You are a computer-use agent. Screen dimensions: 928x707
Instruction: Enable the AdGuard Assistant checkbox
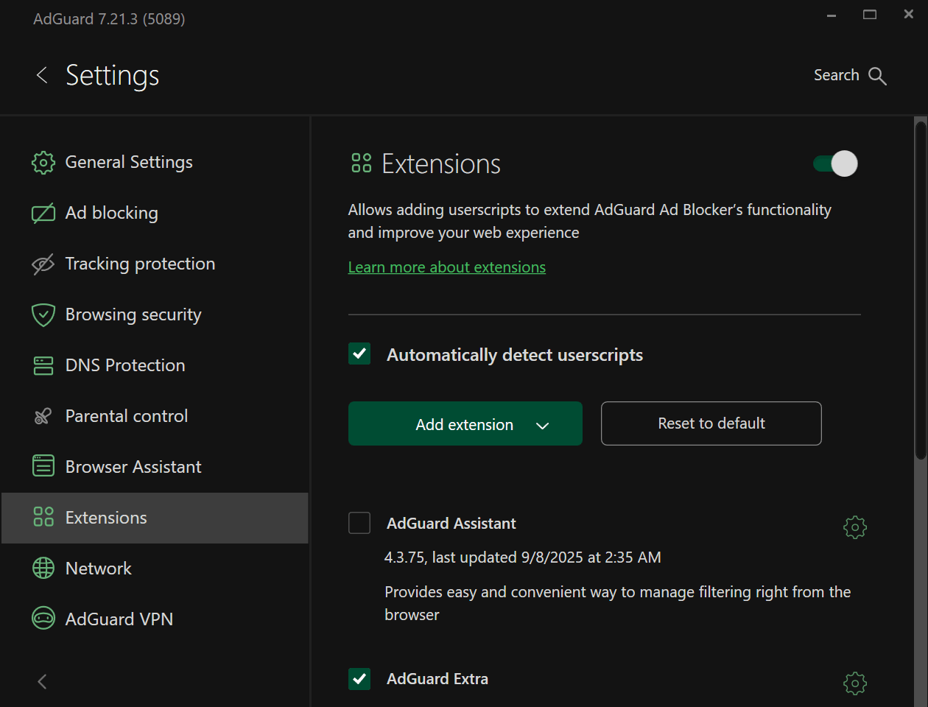point(359,523)
